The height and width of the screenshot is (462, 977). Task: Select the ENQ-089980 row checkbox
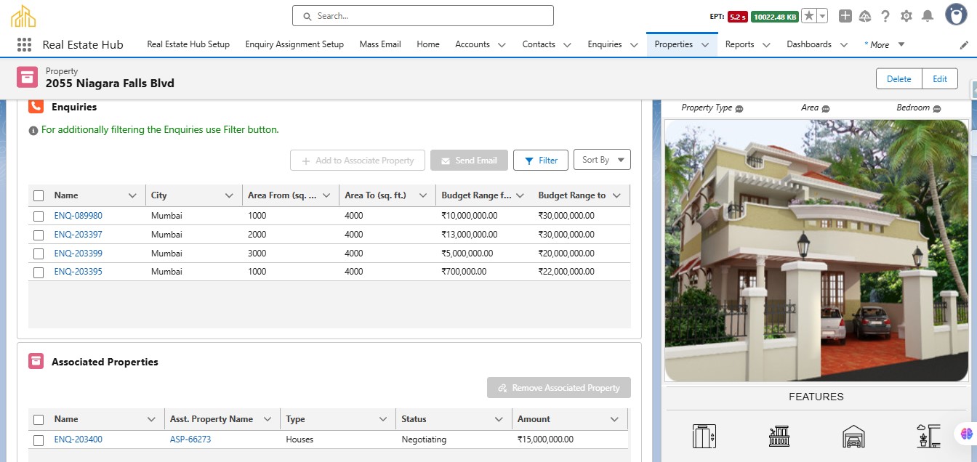tap(39, 216)
